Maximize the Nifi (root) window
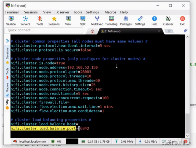 [170, 5]
